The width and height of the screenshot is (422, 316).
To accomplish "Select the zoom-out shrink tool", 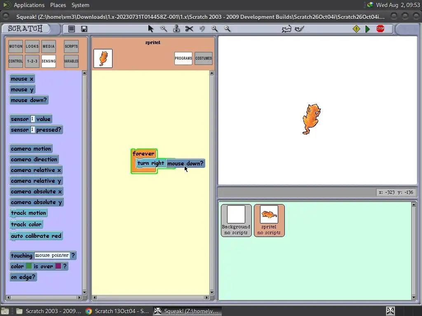I will 227,28.
